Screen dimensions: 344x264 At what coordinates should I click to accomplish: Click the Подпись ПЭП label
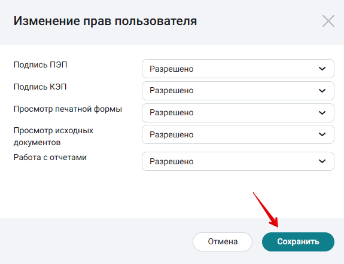[x=40, y=65]
